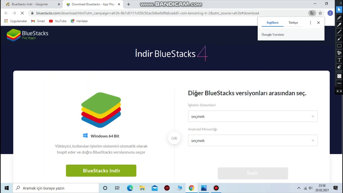
Task: Open the Windows Start menu
Action: (x=6, y=188)
